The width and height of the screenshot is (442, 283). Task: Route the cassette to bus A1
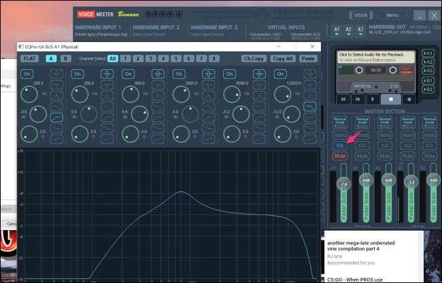428,53
